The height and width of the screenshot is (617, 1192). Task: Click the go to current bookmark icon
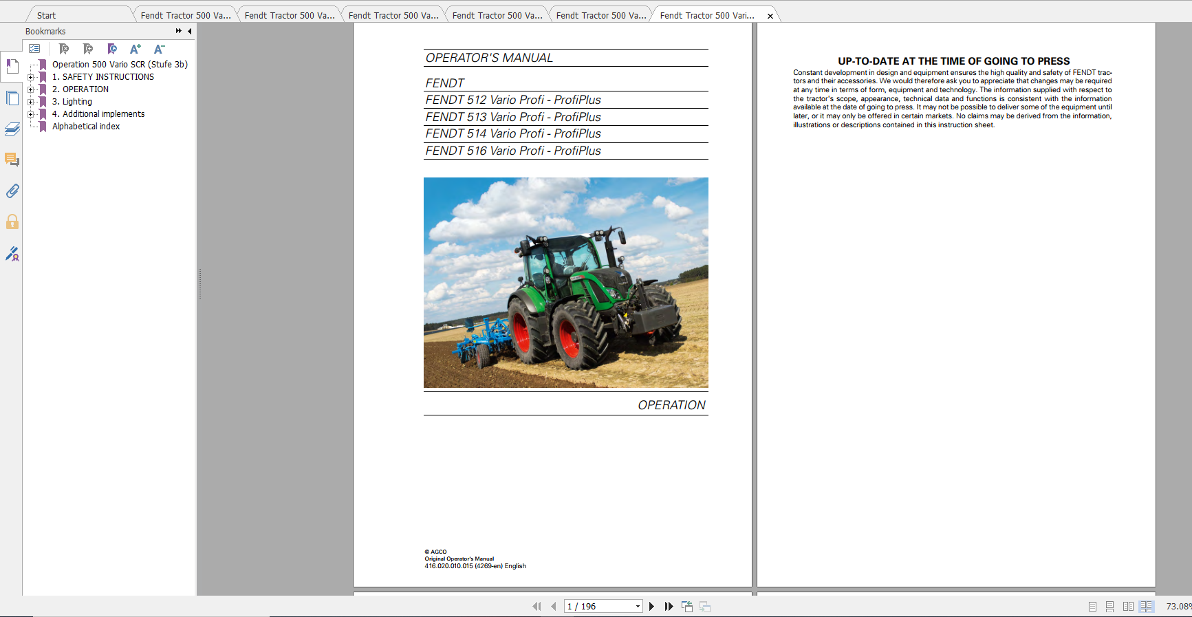click(112, 49)
